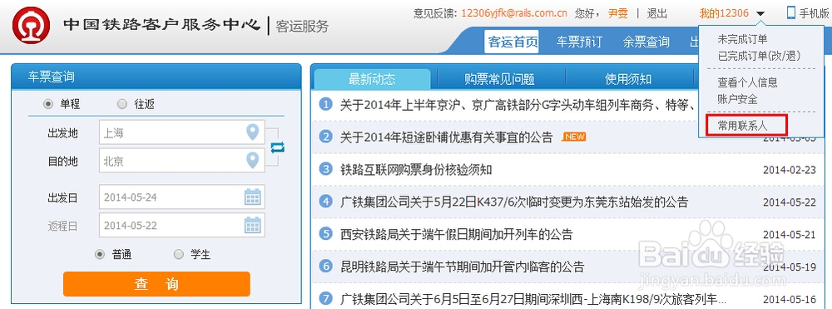This screenshot has height=309, width=832.
Task: Swap departure and destination stations icon
Action: point(277,147)
